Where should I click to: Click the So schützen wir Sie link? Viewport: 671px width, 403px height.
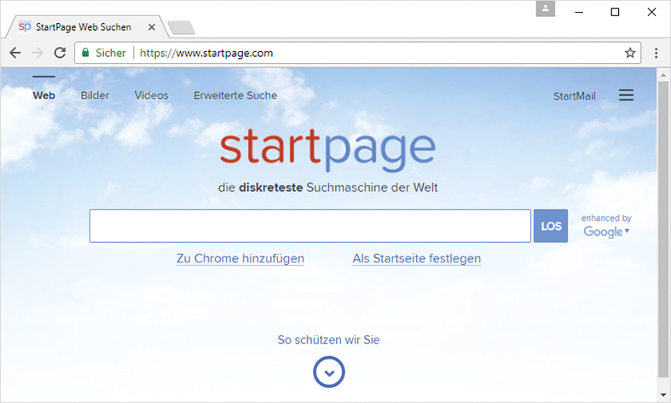pyautogui.click(x=328, y=340)
